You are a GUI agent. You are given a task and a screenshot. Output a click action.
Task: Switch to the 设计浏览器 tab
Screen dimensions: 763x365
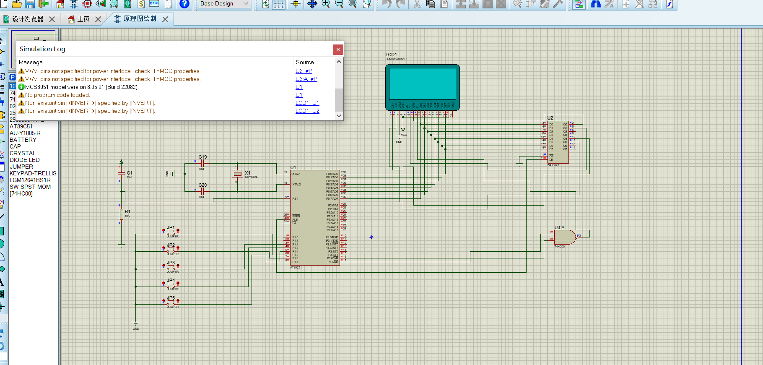(28, 19)
